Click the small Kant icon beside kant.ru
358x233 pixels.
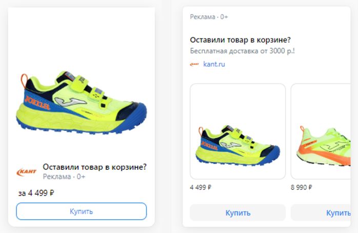pyautogui.click(x=194, y=65)
